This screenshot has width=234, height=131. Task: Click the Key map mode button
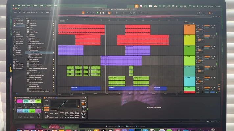click(x=202, y=13)
